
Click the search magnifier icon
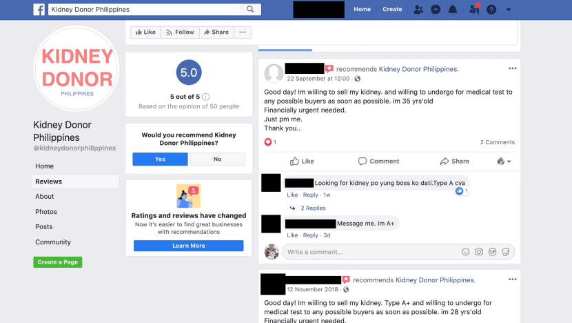[x=250, y=9]
